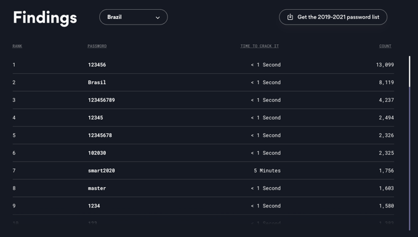This screenshot has width=418, height=237.
Task: Sort by TIME TO CRACK IT header
Action: coord(260,46)
